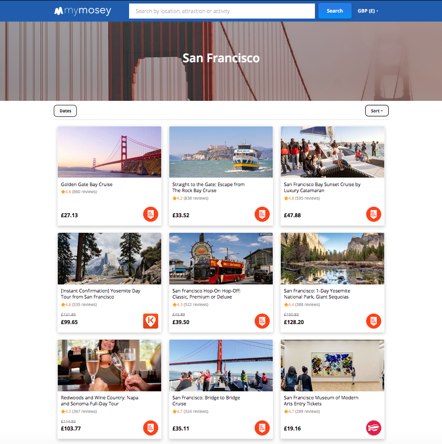Click the Alcatraz ferry photo on the Rock Bay Cruise
The width and height of the screenshot is (442, 444).
220,152
